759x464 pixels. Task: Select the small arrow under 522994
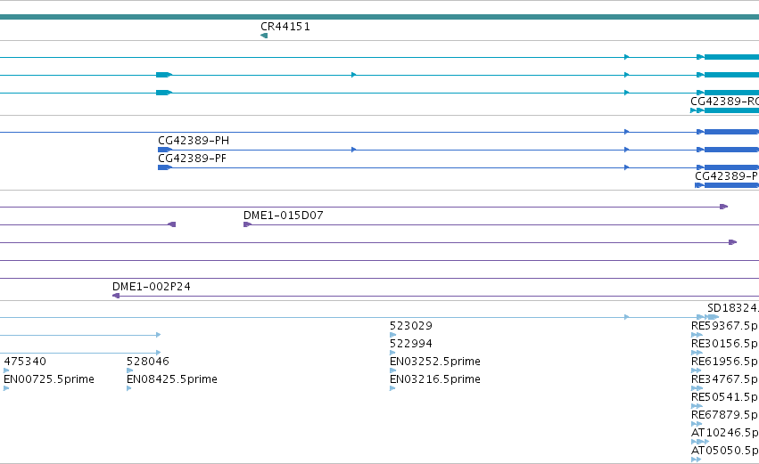tap(392, 353)
